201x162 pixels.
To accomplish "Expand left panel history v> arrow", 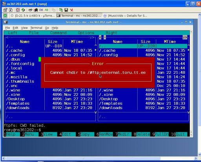I will [x=92, y=38].
